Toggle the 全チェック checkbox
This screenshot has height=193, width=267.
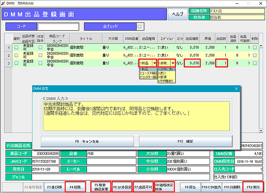(x=139, y=27)
